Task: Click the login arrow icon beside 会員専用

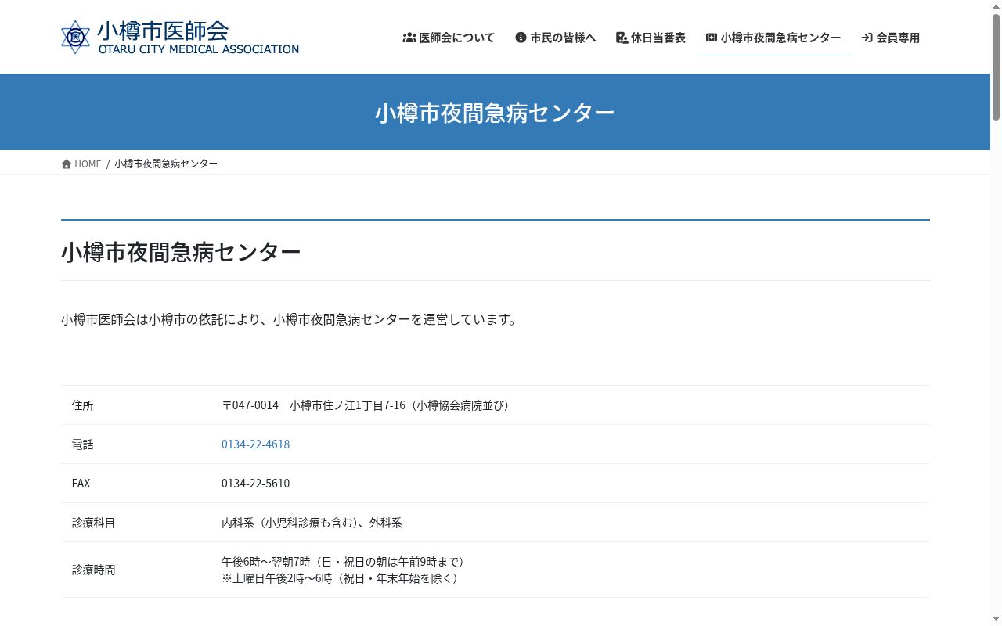Action: click(x=867, y=38)
